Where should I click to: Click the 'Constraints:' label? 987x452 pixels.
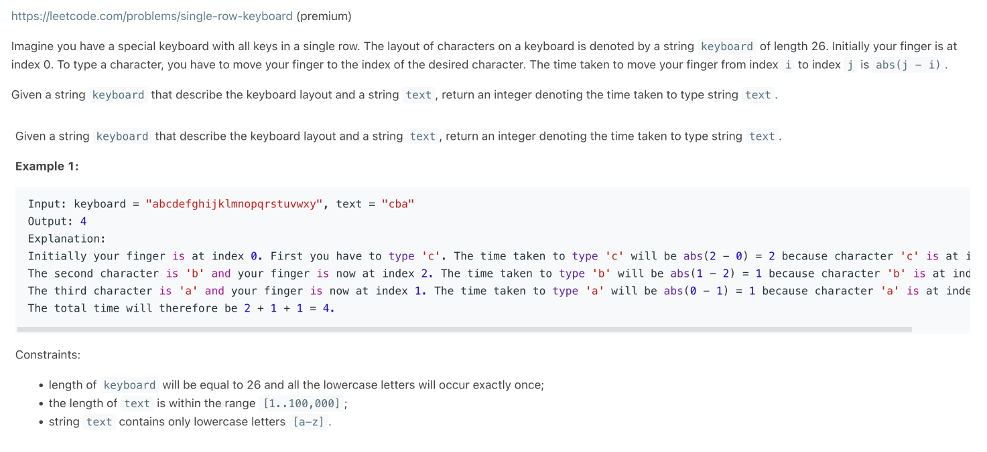tap(48, 354)
